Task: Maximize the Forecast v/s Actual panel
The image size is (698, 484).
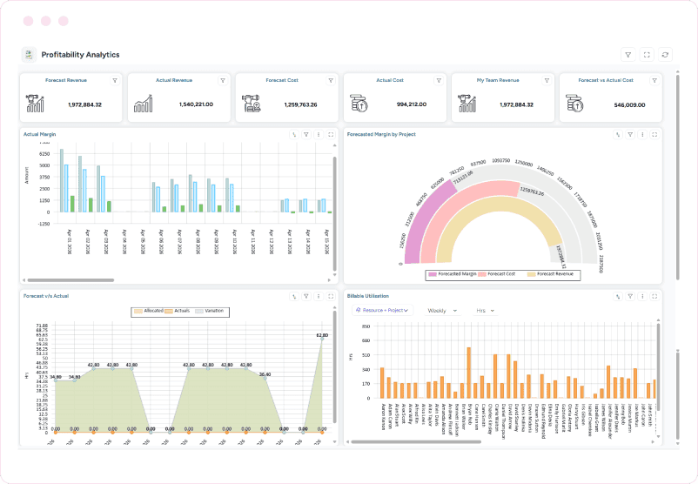Action: coord(331,296)
